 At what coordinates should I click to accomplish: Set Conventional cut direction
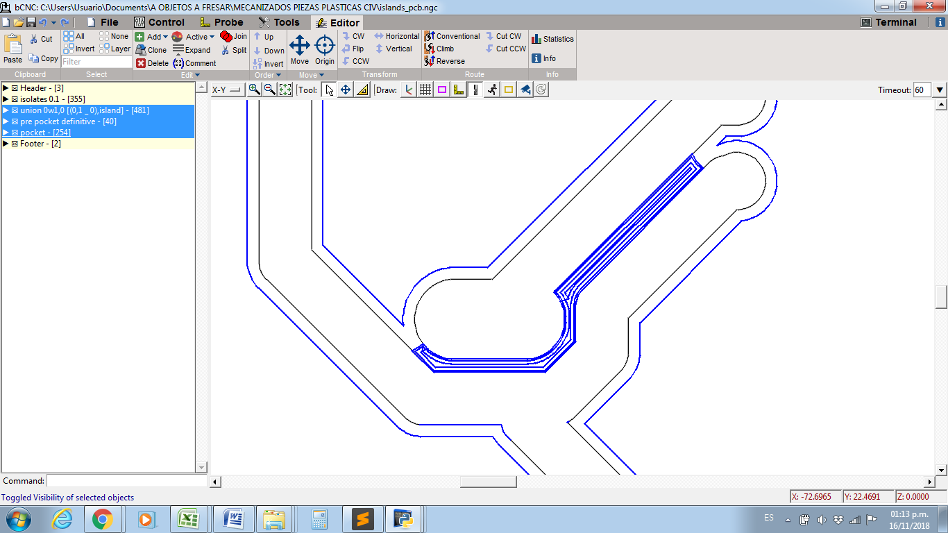pos(452,36)
